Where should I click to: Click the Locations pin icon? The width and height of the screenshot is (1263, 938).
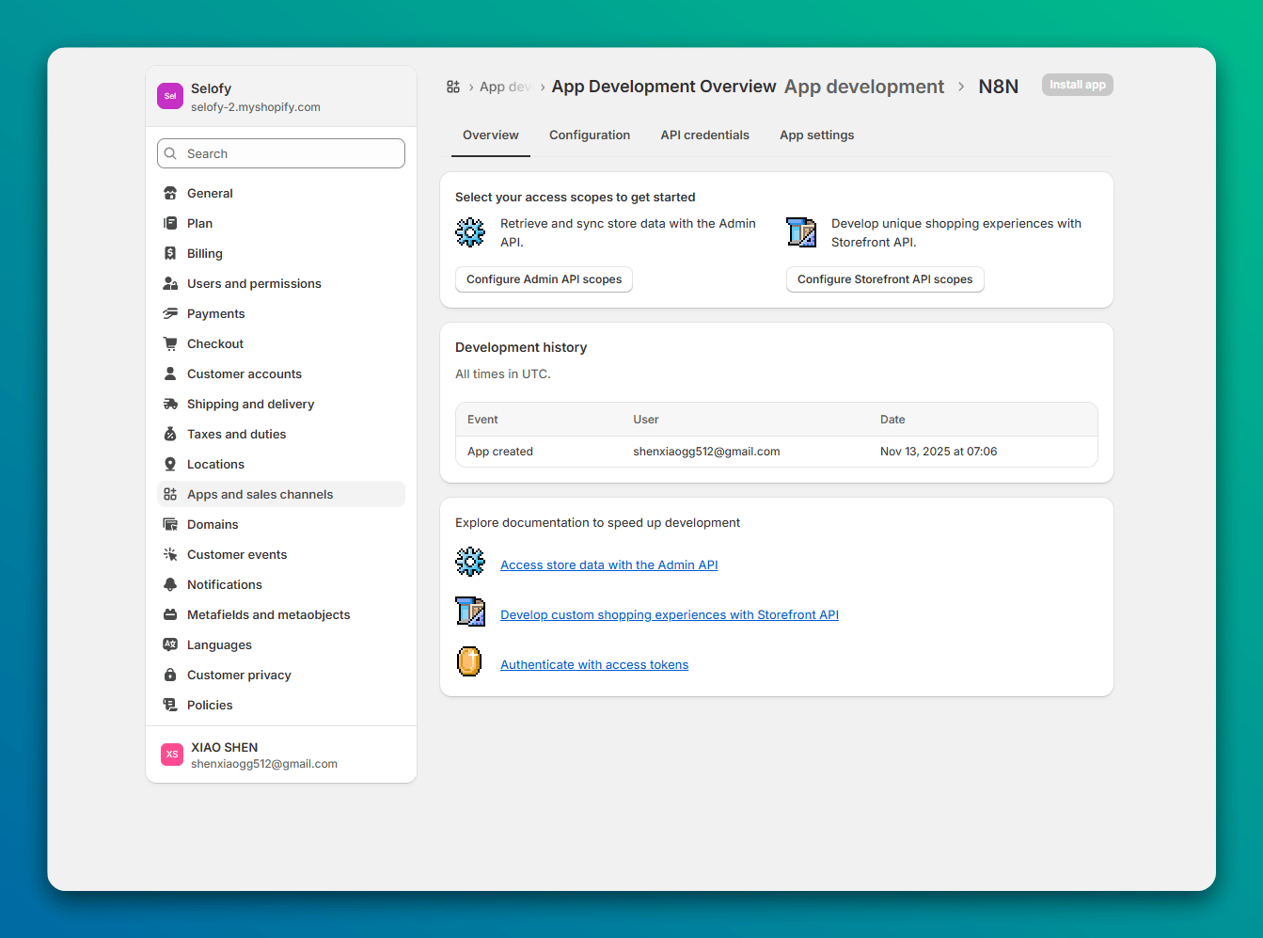170,465
